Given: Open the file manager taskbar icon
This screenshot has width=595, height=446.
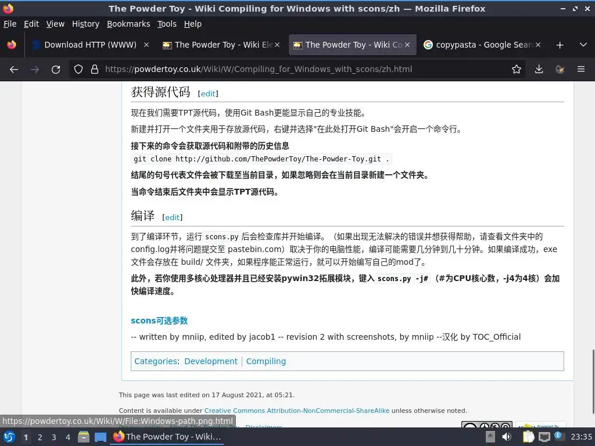Looking at the screenshot, I should [84, 437].
